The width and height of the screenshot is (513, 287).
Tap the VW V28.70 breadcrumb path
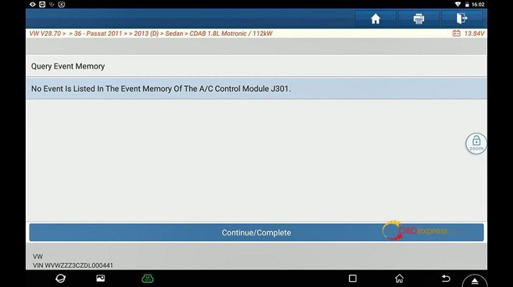coord(151,33)
